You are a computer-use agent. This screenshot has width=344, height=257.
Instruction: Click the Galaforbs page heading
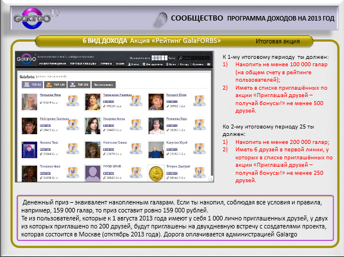point(27,77)
